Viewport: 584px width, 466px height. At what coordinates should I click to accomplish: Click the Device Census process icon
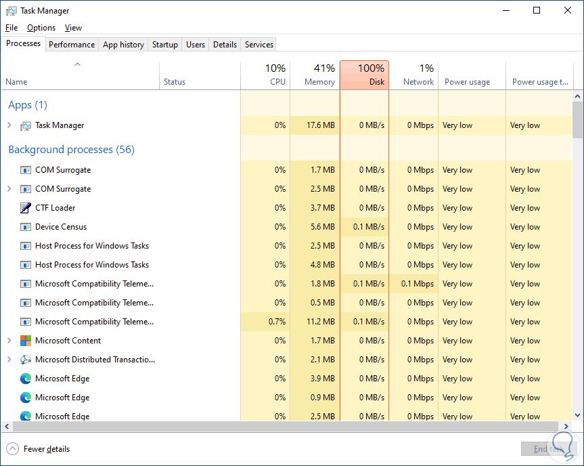tap(26, 227)
